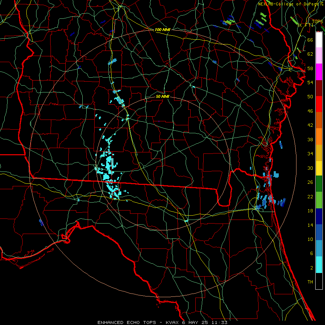This screenshot has height=325, width=325.
Task: Select the dark red (maroon) legend swatch
Action: 319,88
